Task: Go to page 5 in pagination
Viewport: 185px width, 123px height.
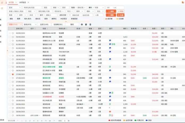Action: pos(38,121)
